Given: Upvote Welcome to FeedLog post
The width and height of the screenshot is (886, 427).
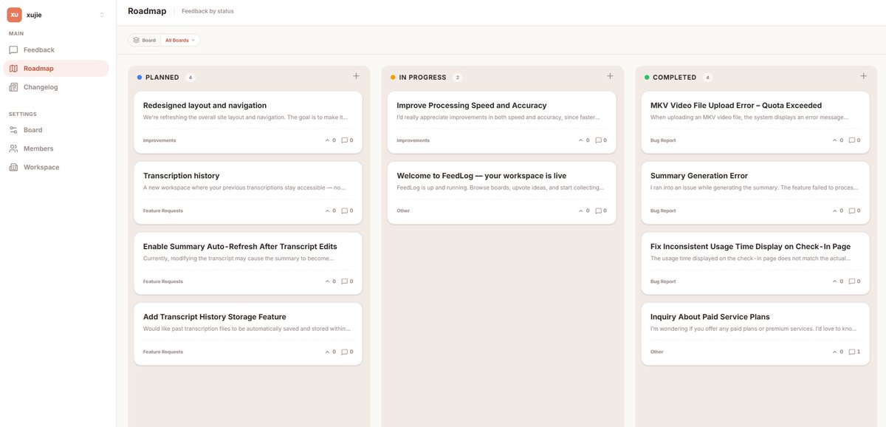Looking at the screenshot, I should [584, 211].
